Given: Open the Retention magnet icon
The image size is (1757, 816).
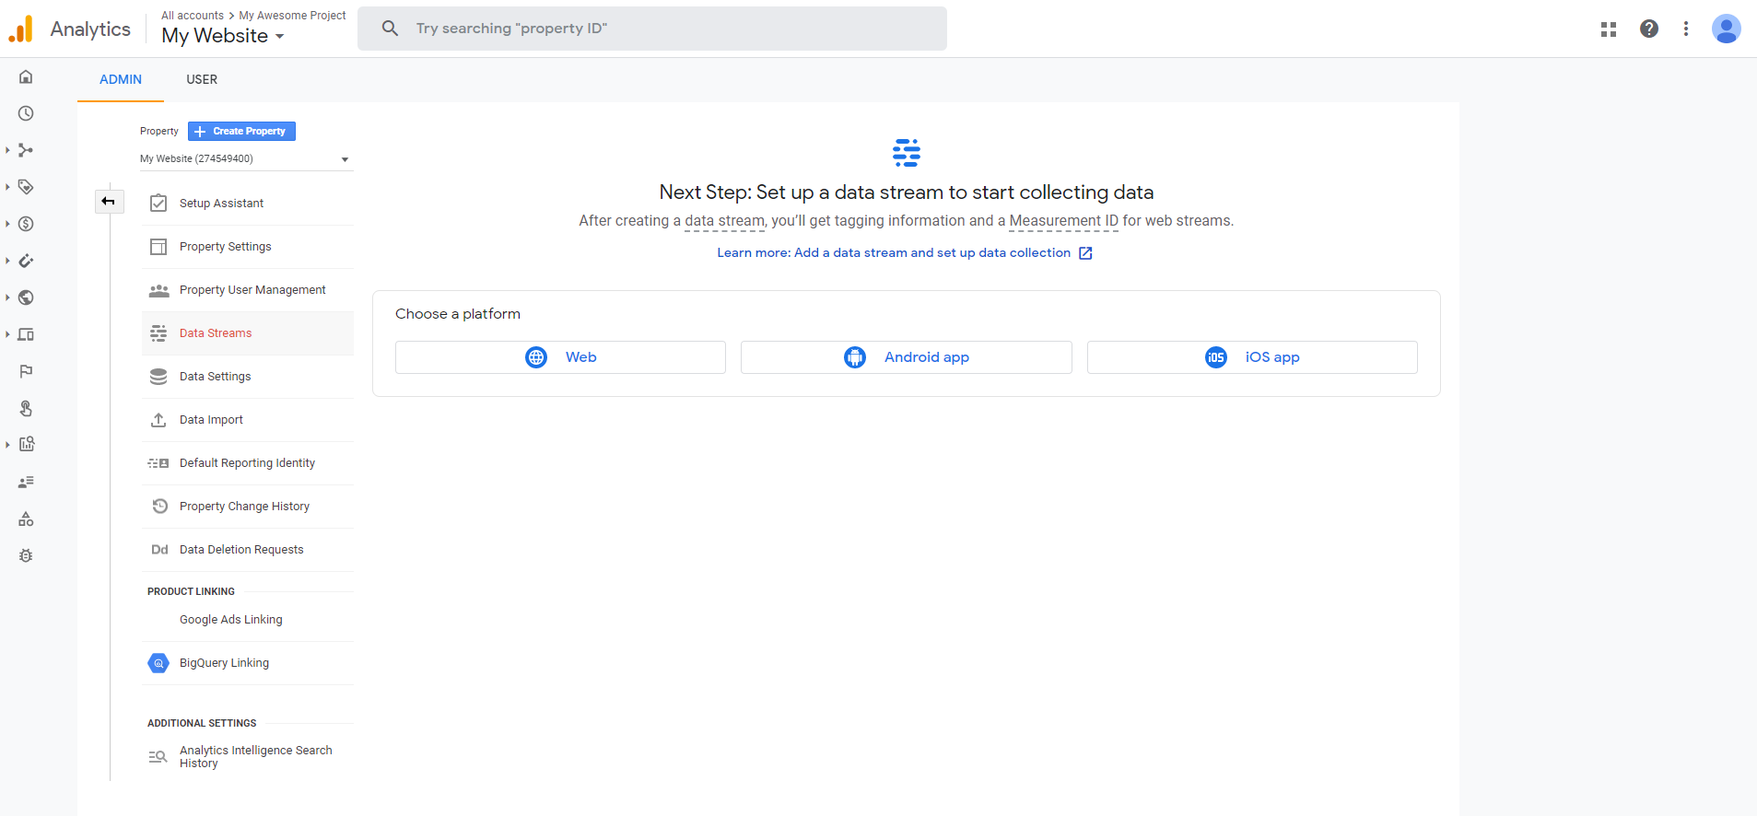Looking at the screenshot, I should (x=26, y=261).
